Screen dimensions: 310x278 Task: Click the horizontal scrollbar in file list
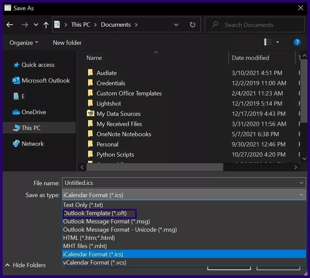(155, 167)
